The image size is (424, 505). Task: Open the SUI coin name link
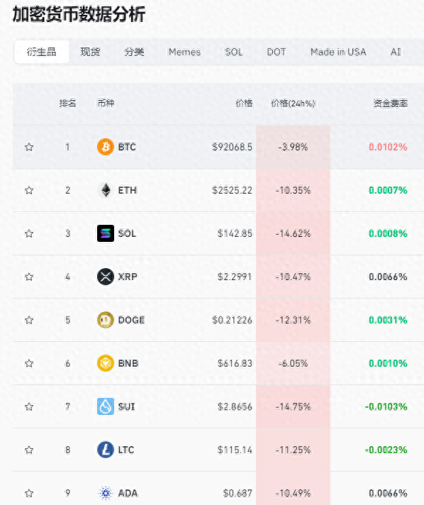tap(126, 406)
